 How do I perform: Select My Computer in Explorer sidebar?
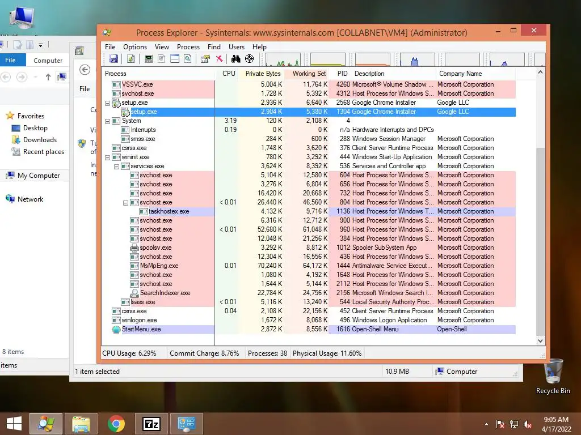33,176
